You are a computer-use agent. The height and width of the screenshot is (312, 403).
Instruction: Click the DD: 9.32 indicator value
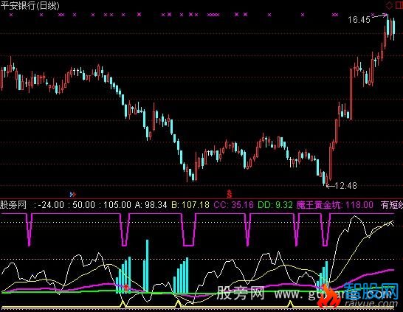pos(275,204)
